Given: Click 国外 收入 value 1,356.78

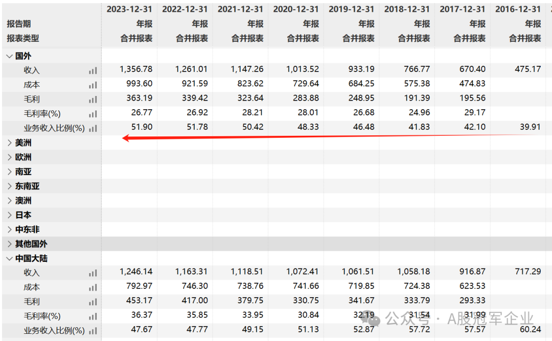Looking at the screenshot, I should [136, 69].
